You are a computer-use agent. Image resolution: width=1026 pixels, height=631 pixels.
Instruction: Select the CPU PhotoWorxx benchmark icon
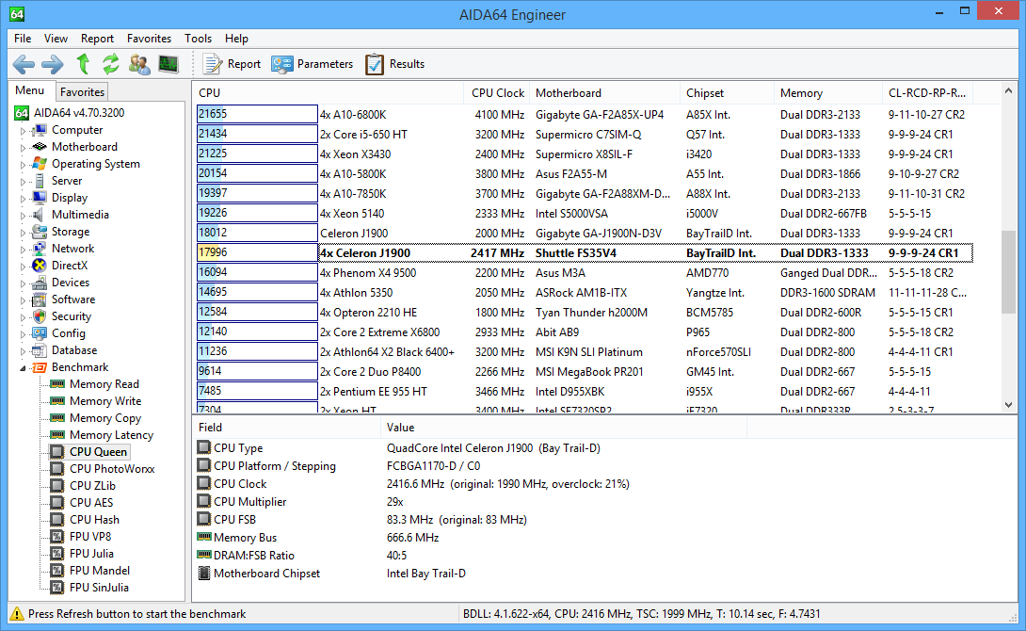click(57, 469)
